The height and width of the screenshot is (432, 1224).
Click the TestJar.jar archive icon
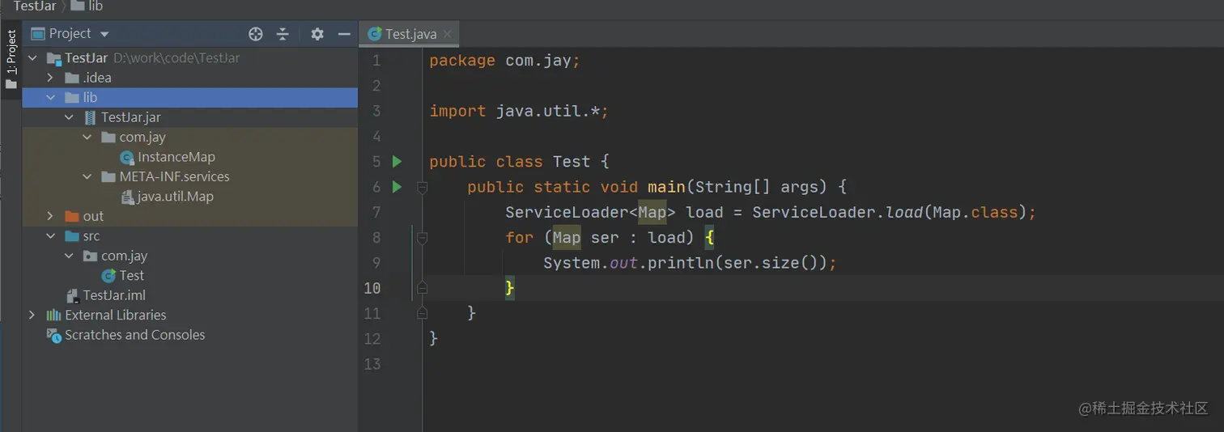(x=90, y=117)
